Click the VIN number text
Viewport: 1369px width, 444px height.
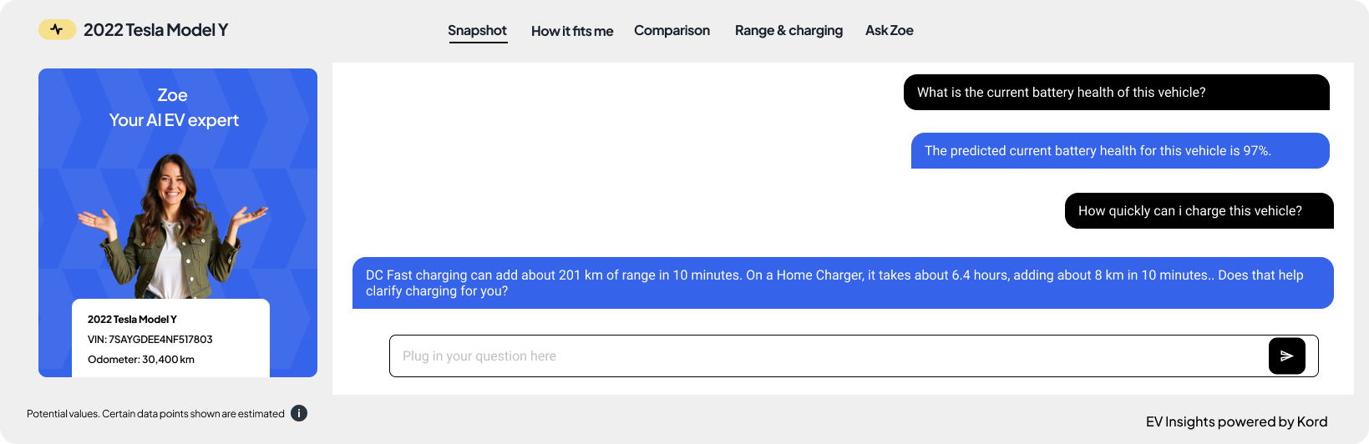pos(150,340)
